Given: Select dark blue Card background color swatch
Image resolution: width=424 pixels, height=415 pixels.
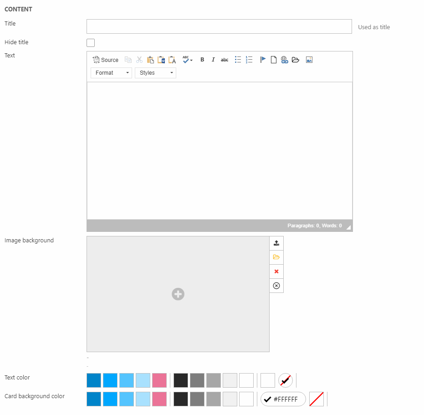Looking at the screenshot, I should pyautogui.click(x=94, y=399).
